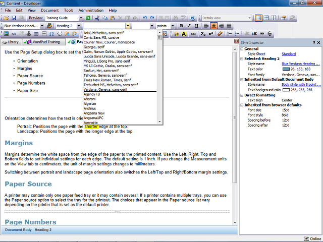Open the Tools menu
The height and width of the screenshot is (242, 323).
[69, 10]
